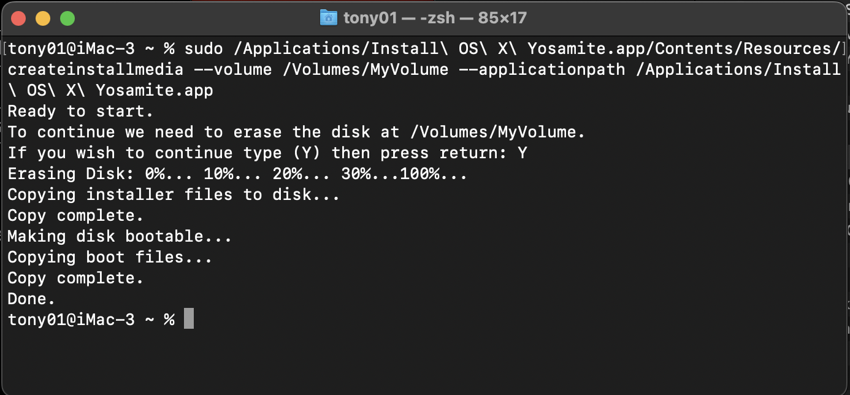The image size is (850, 395).
Task: Click the green zoom window button
Action: pos(67,18)
